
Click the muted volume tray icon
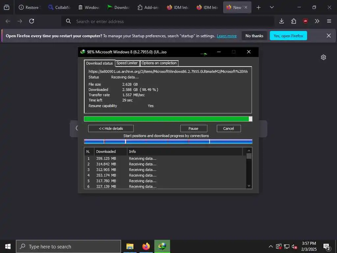(x=295, y=246)
